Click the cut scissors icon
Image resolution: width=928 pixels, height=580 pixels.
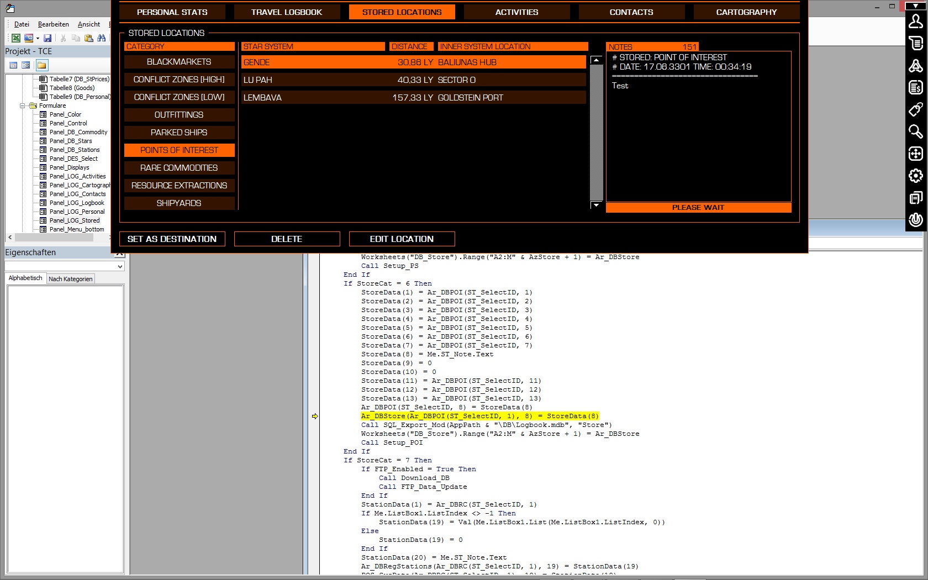[63, 38]
